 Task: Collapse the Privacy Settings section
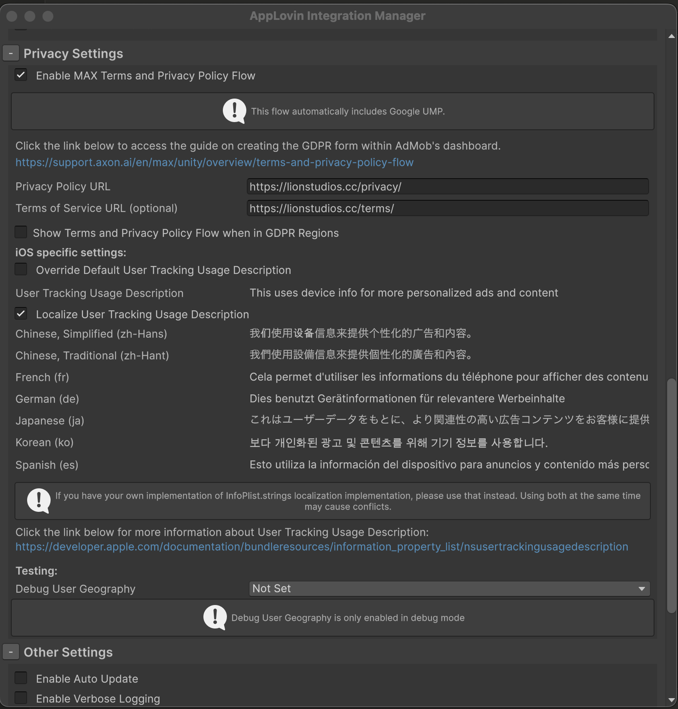pyautogui.click(x=11, y=53)
